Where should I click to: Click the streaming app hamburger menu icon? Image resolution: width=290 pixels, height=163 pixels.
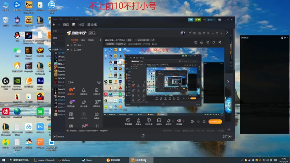208,33
